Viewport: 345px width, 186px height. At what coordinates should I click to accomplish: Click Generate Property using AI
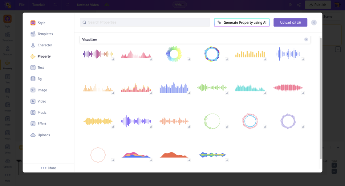(x=242, y=22)
